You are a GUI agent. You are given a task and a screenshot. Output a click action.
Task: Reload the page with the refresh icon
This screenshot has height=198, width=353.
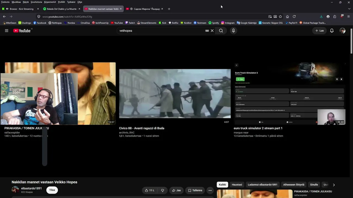[x=294, y=16]
